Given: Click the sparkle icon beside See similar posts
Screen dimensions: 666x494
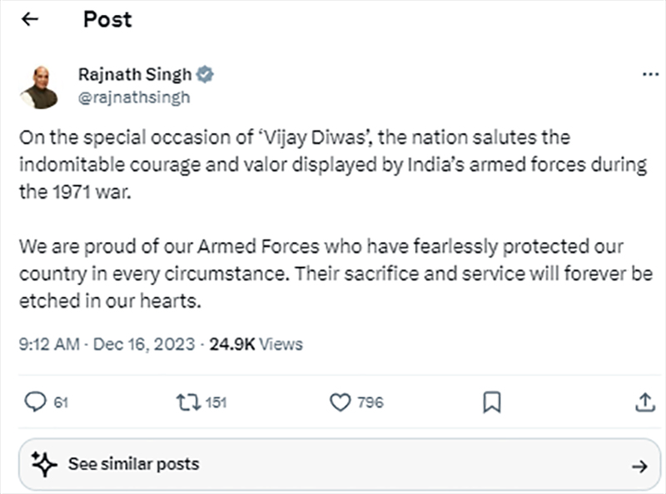Looking at the screenshot, I should 43,463.
